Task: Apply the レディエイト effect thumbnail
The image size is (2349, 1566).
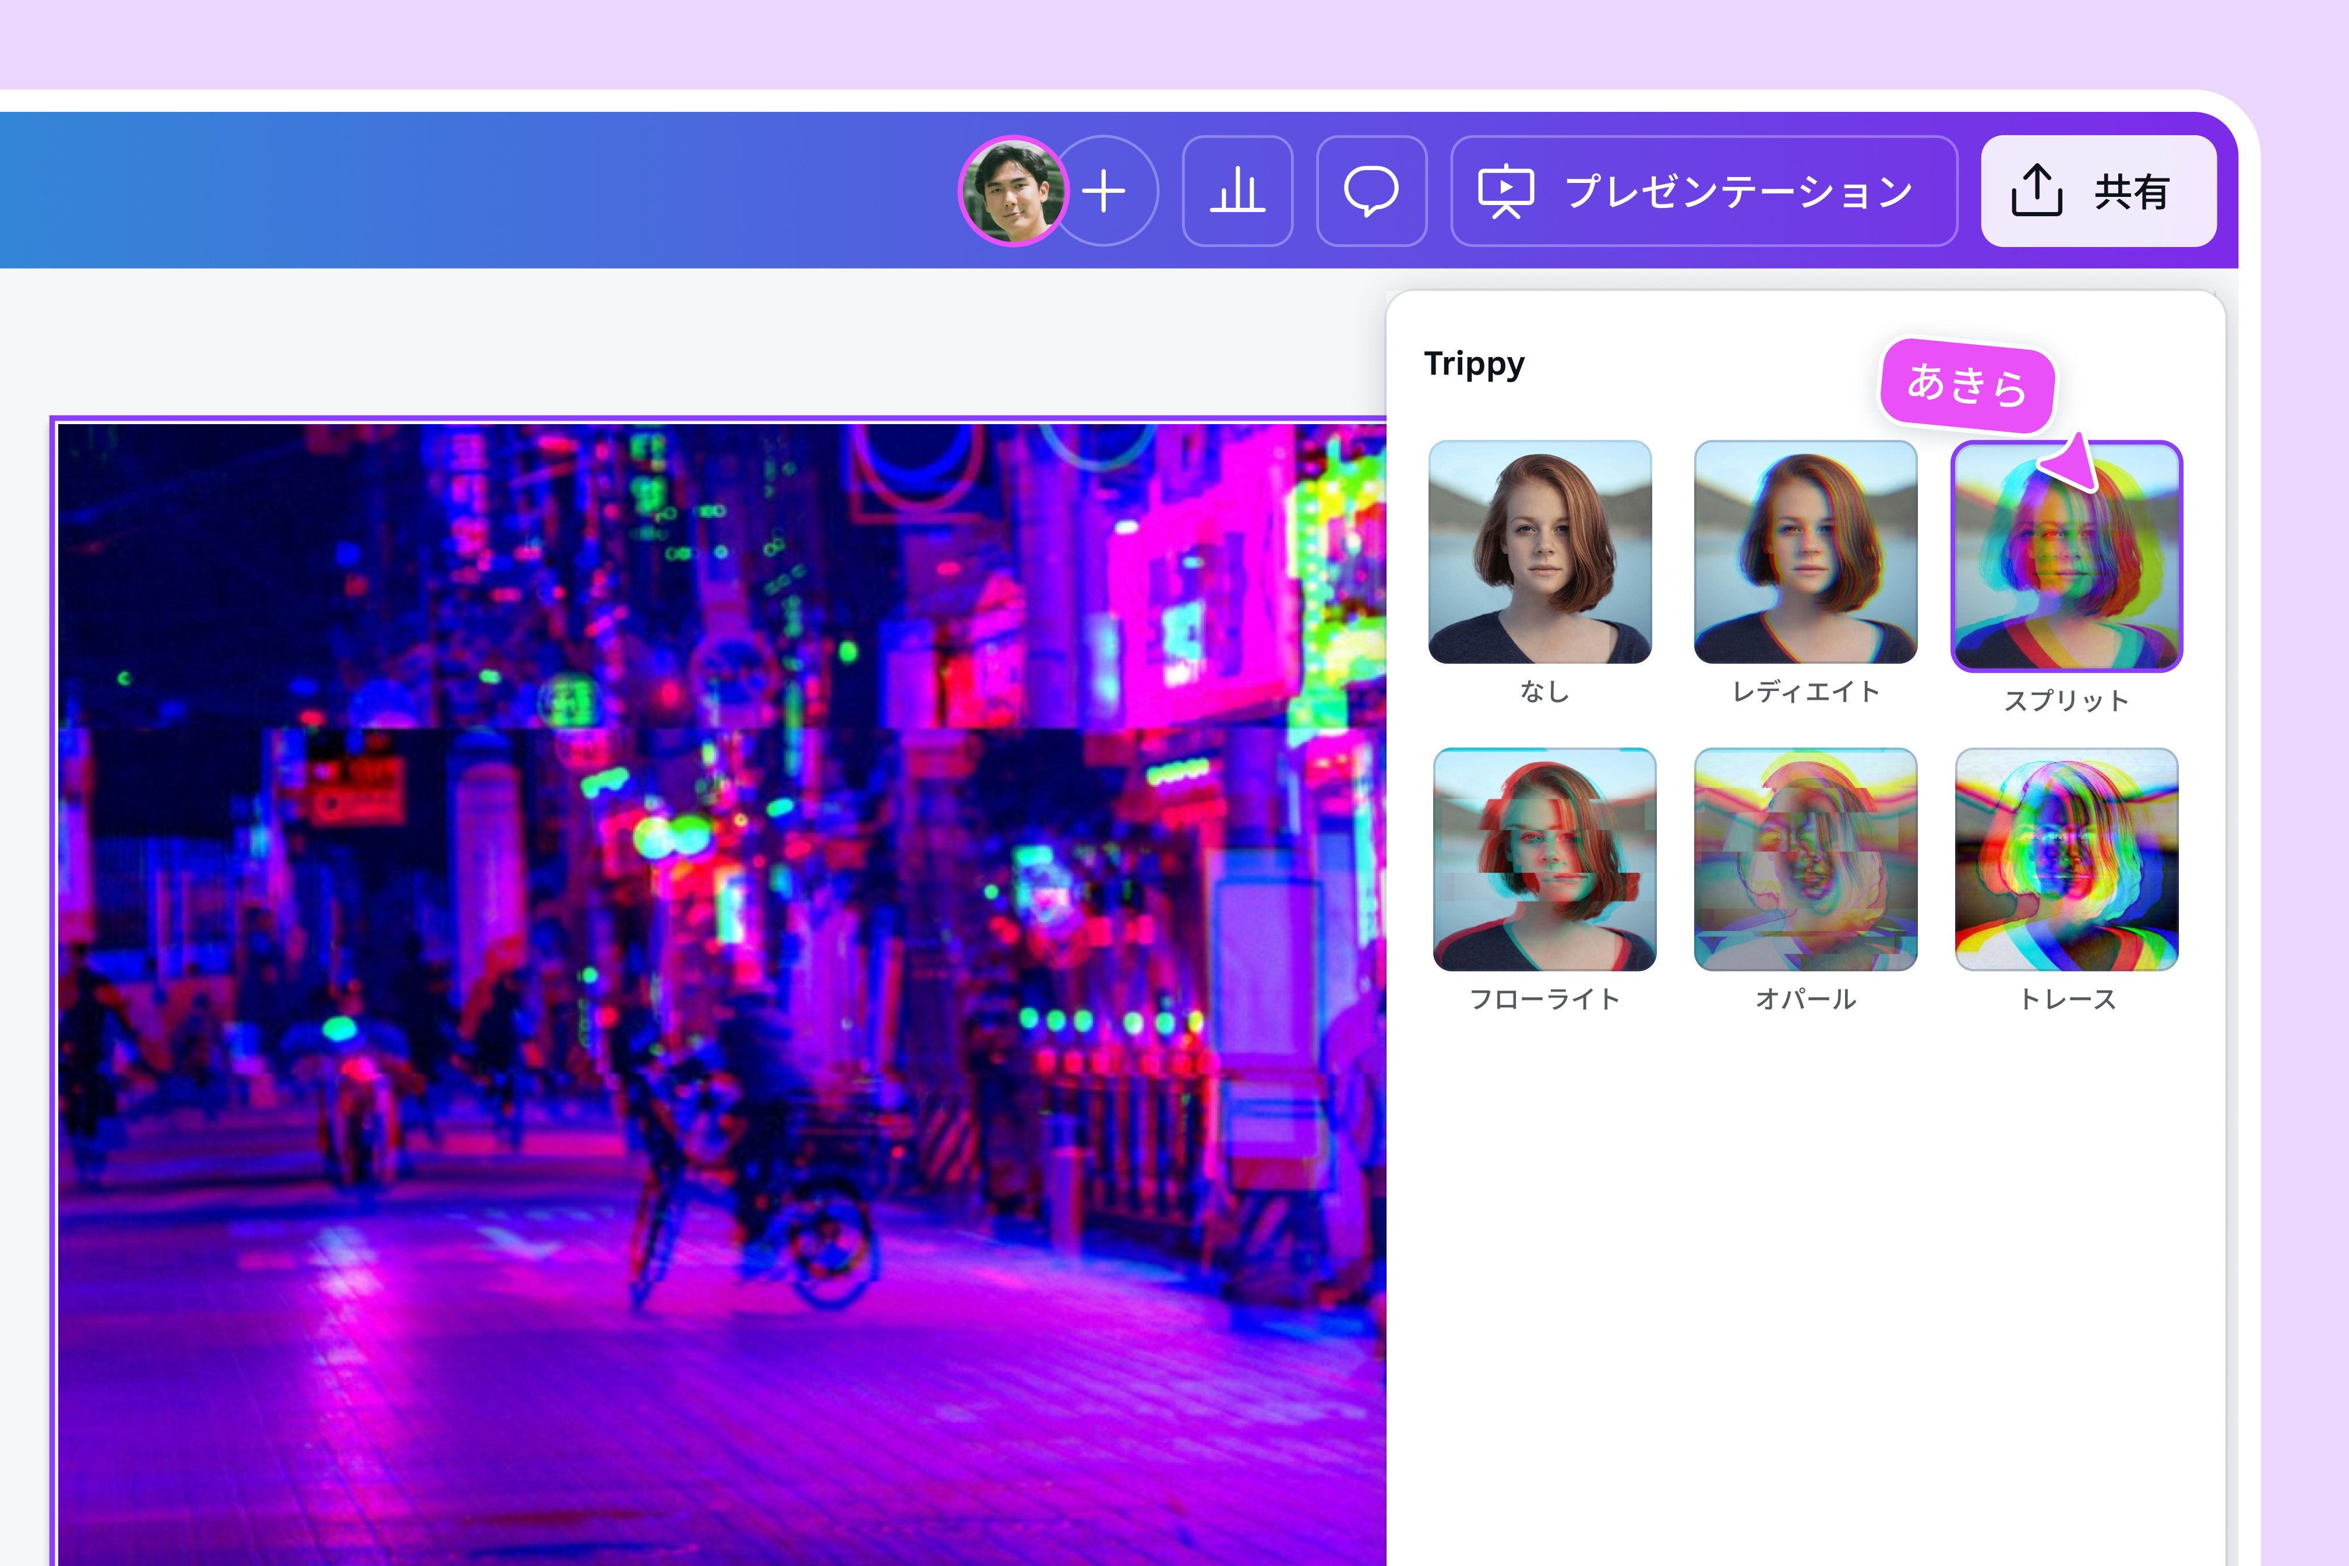Action: pos(1805,552)
